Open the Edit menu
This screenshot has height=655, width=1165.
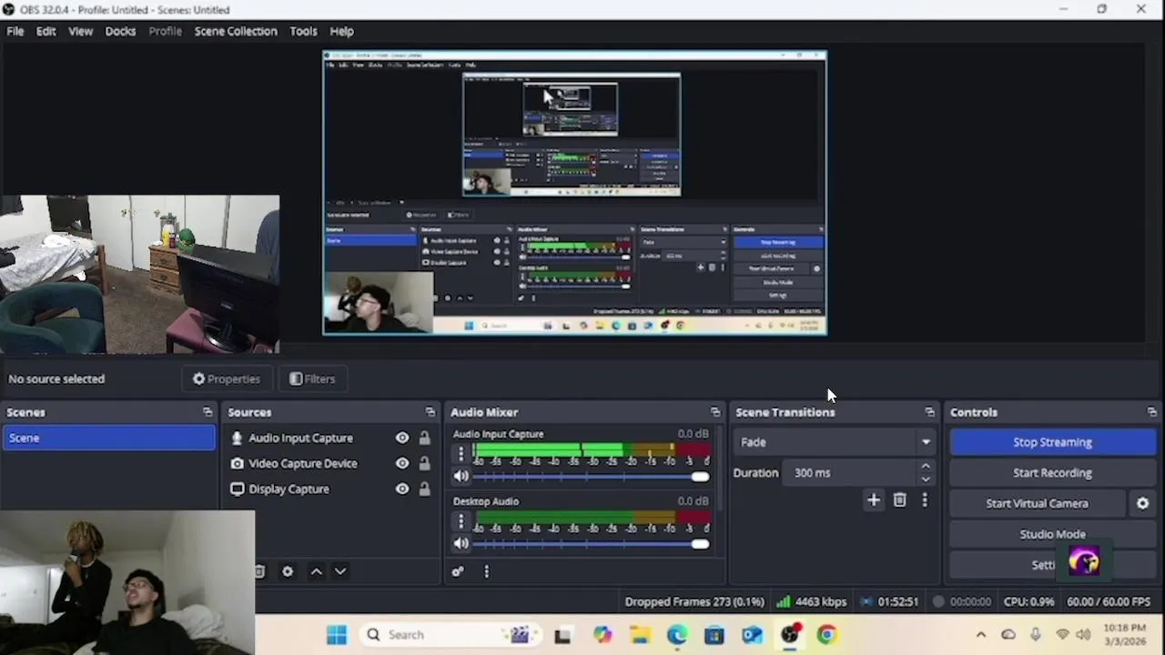pyautogui.click(x=46, y=31)
